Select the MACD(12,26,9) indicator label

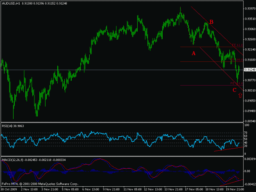[34, 160]
